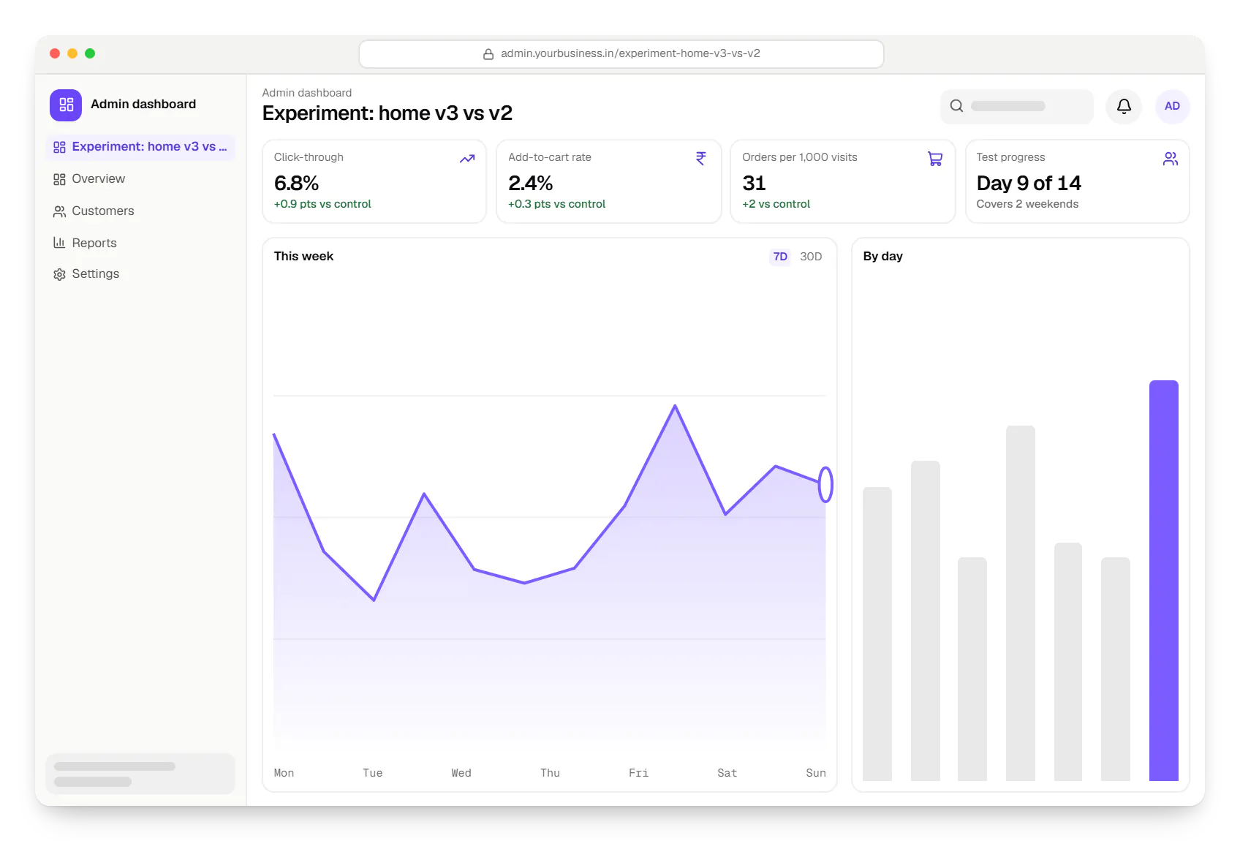Click the Settings gear icon in sidebar
The width and height of the screenshot is (1240, 841).
(59, 274)
